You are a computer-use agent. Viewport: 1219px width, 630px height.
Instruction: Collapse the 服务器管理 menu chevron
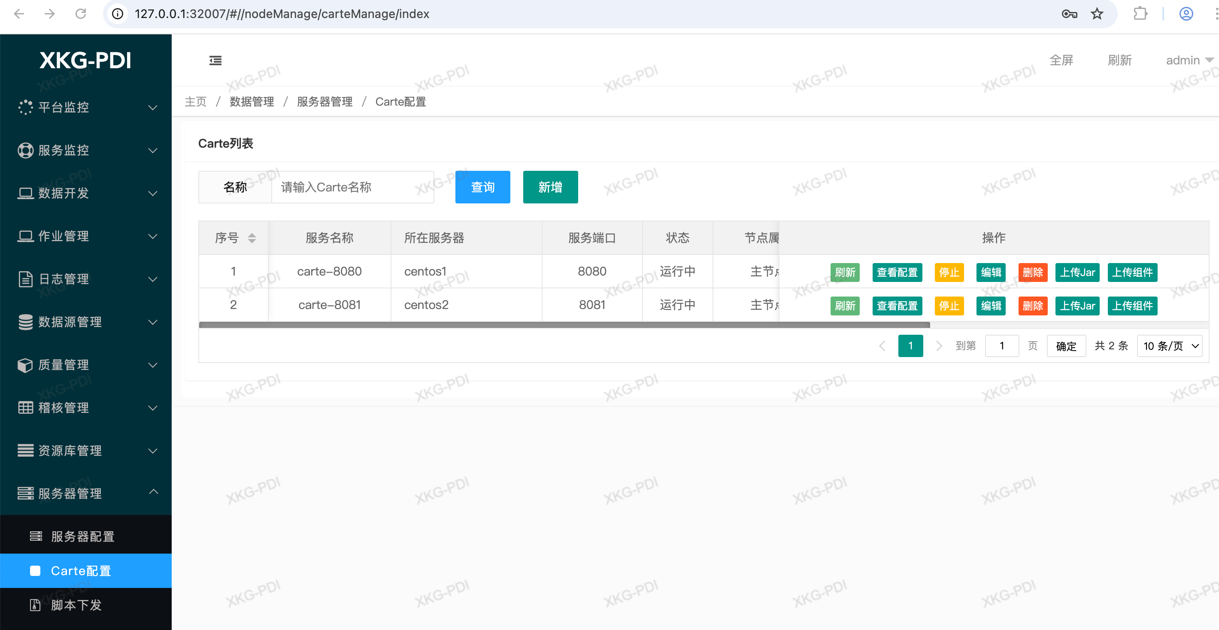(x=153, y=492)
